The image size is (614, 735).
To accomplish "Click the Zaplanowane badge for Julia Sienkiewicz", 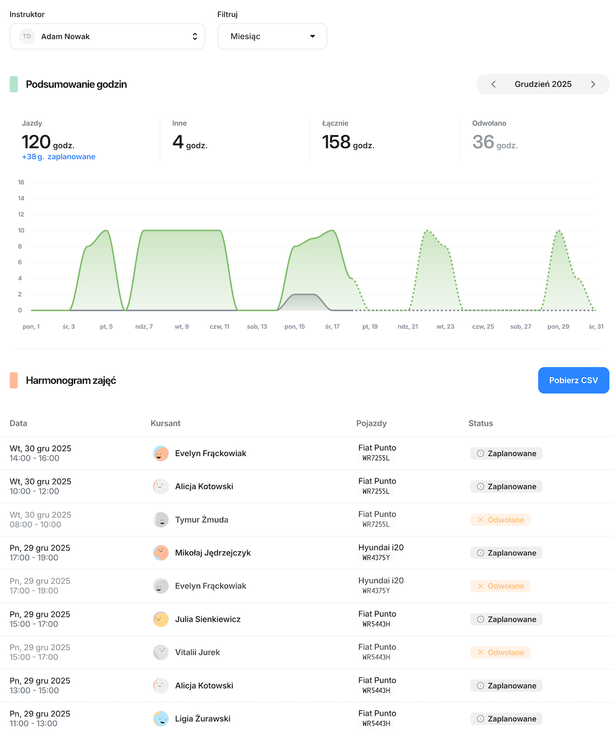I will [x=506, y=619].
